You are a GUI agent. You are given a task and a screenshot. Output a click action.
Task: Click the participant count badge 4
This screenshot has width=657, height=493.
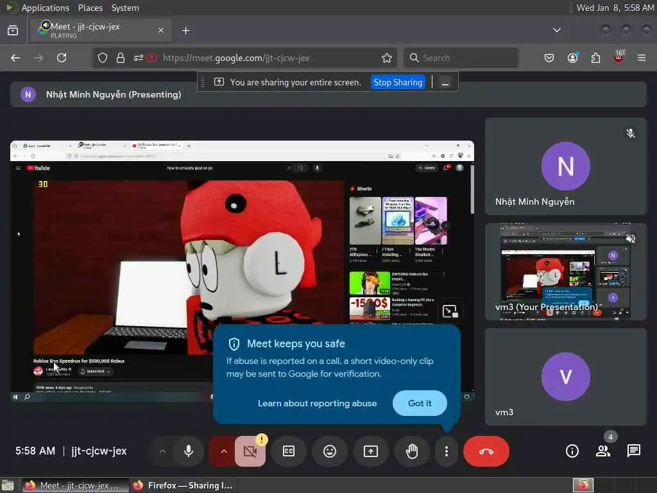611,437
